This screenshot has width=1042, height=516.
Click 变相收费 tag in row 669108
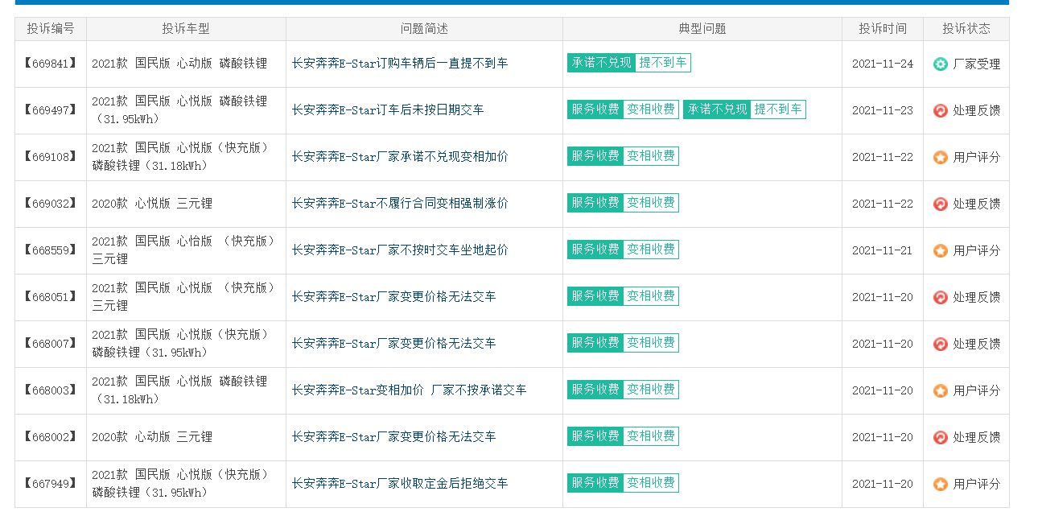[x=651, y=156]
